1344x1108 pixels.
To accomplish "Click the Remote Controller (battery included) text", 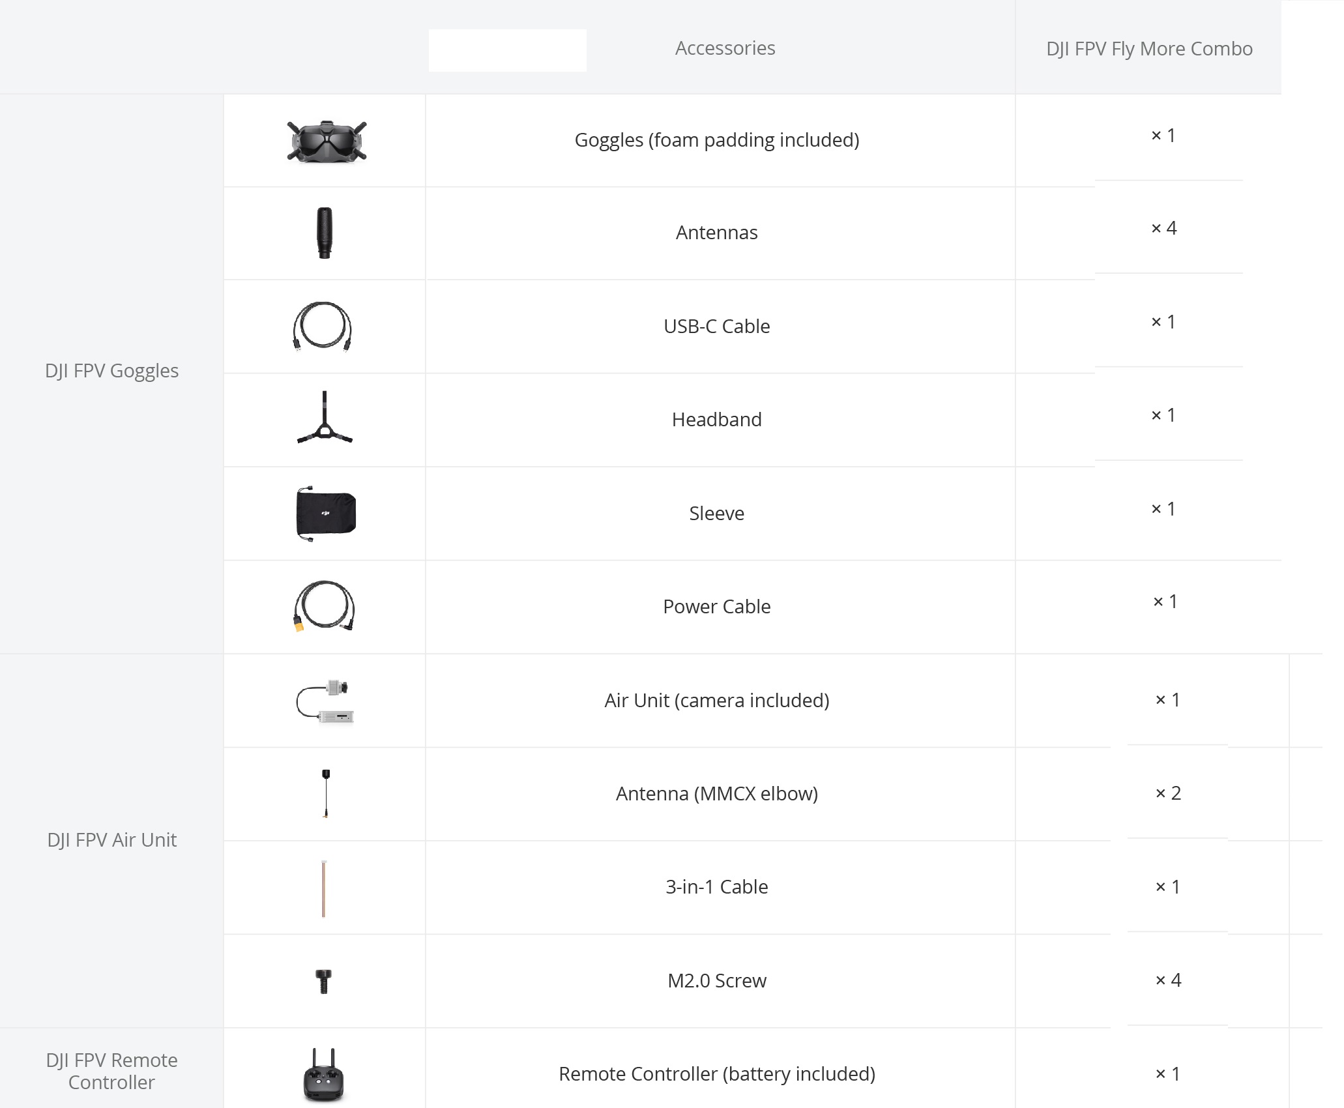I will tap(717, 1074).
